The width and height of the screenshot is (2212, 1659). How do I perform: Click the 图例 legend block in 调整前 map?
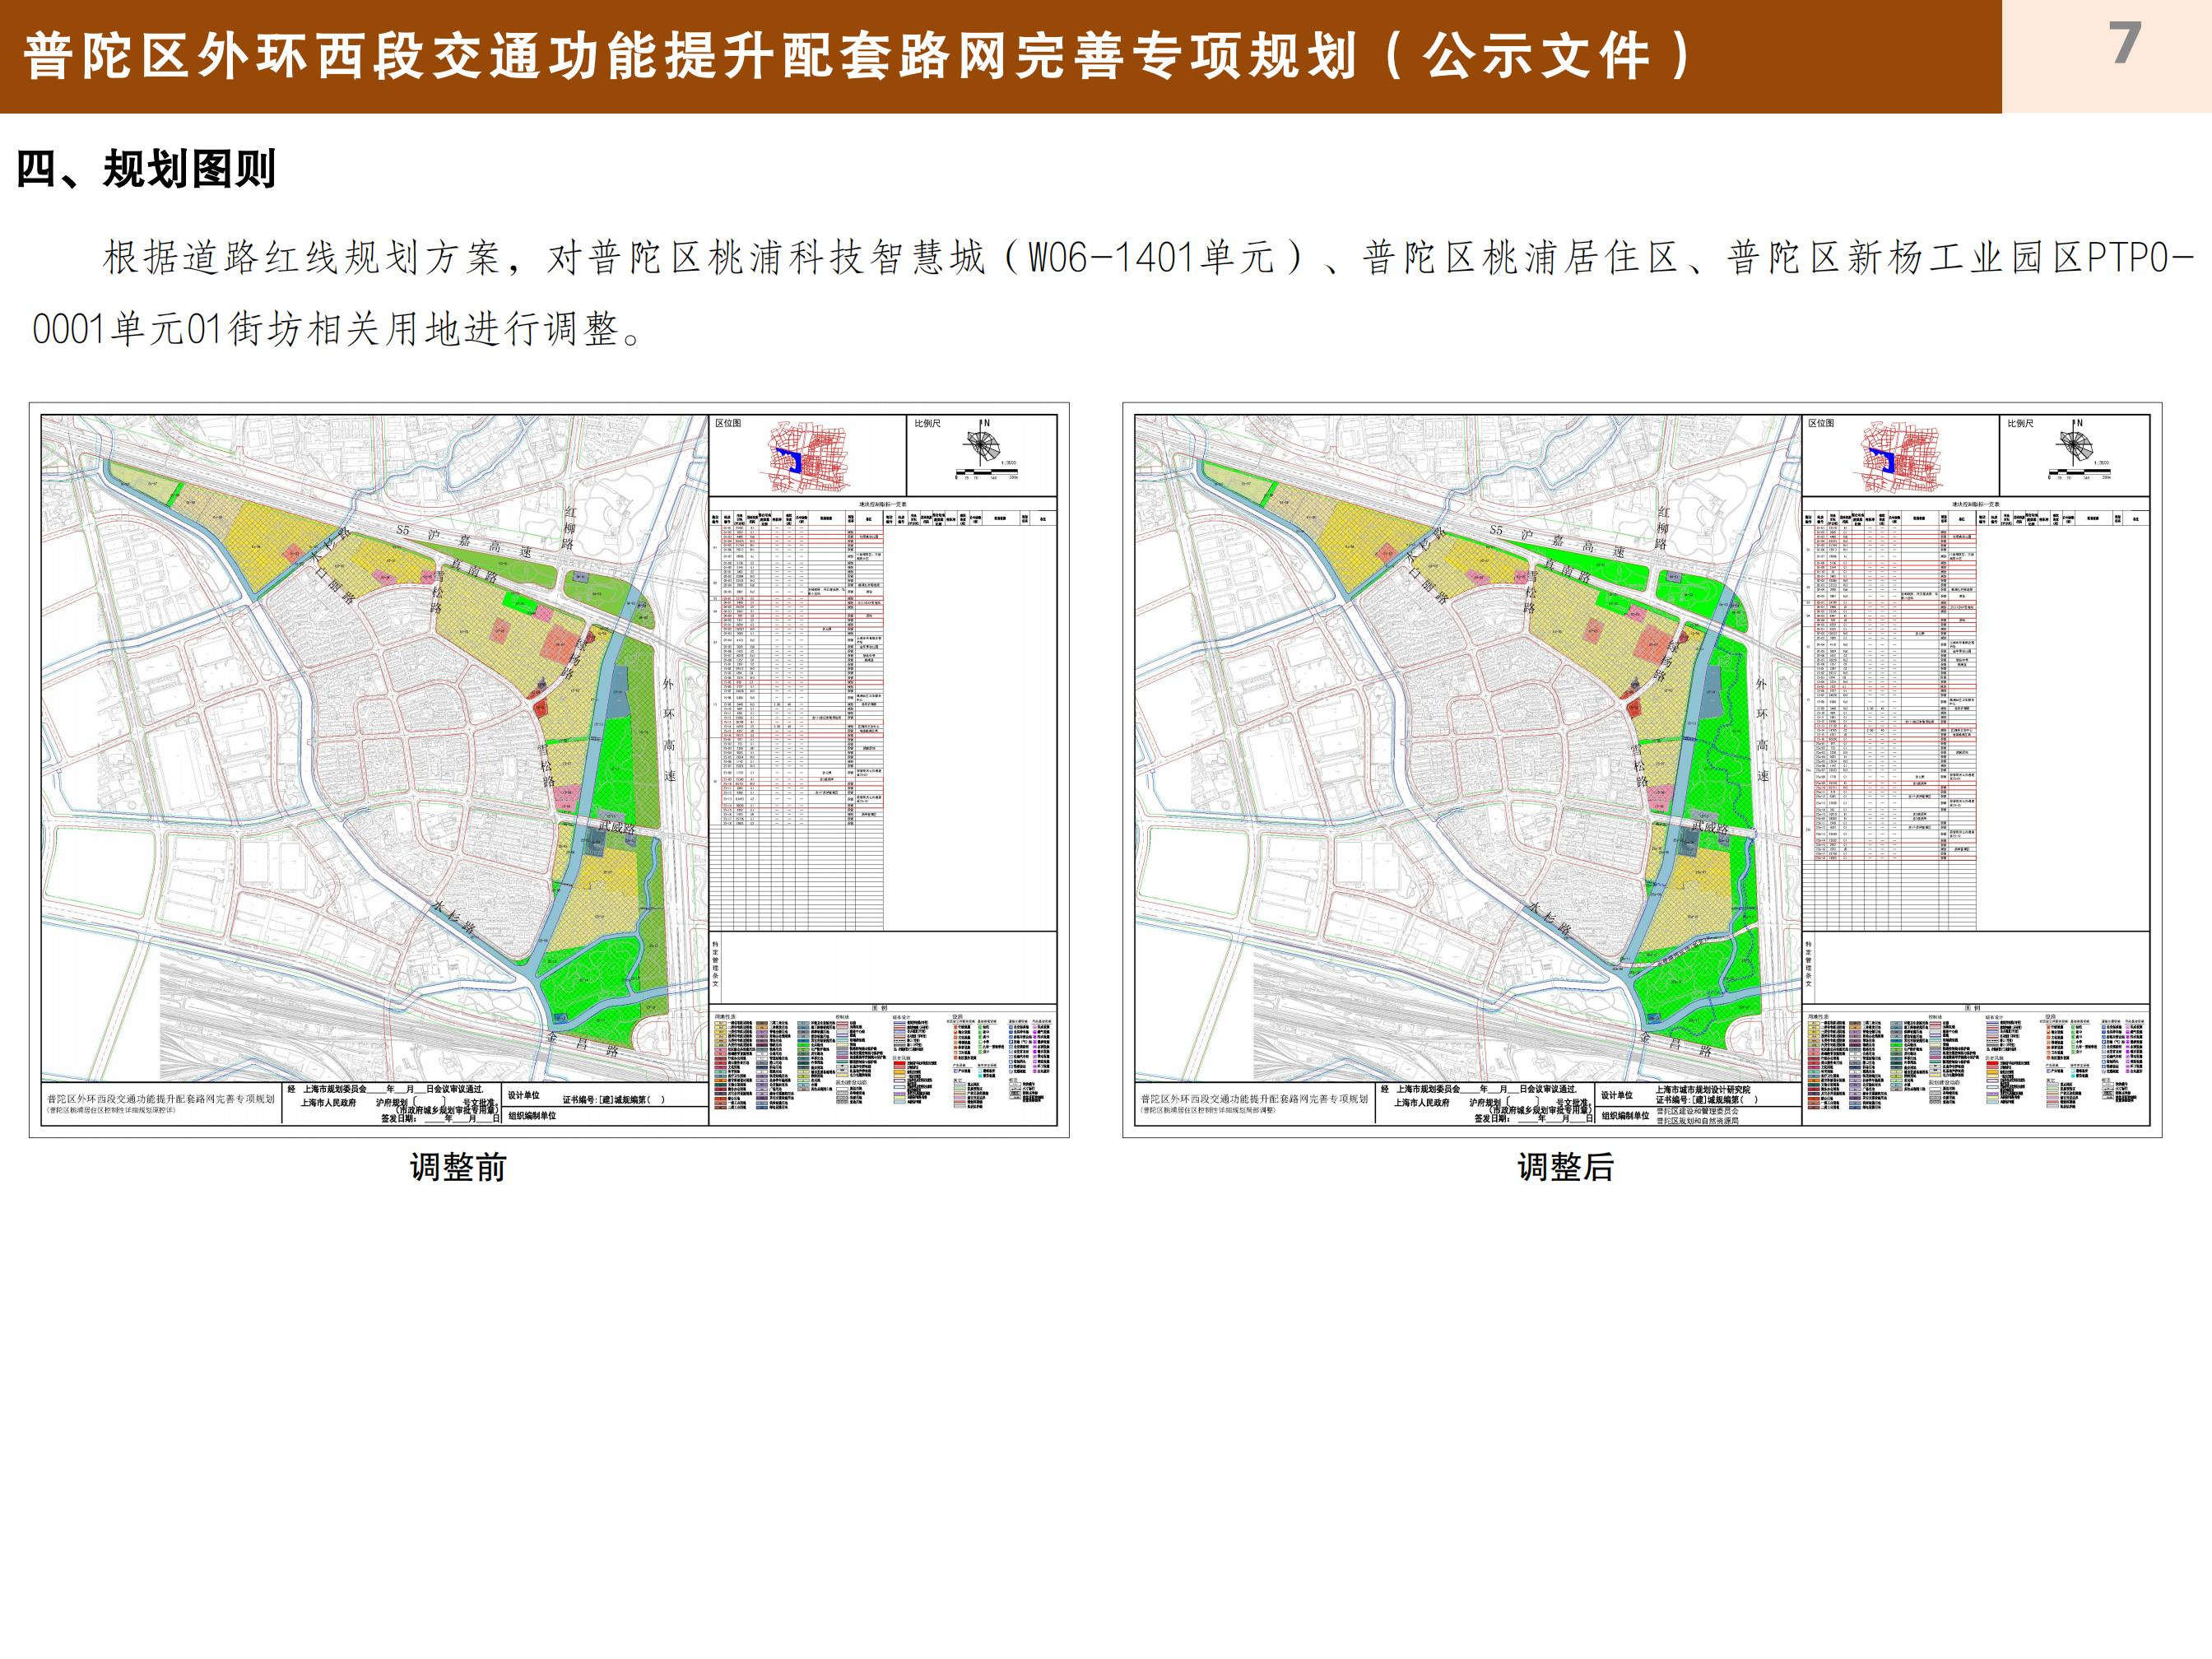882,1064
